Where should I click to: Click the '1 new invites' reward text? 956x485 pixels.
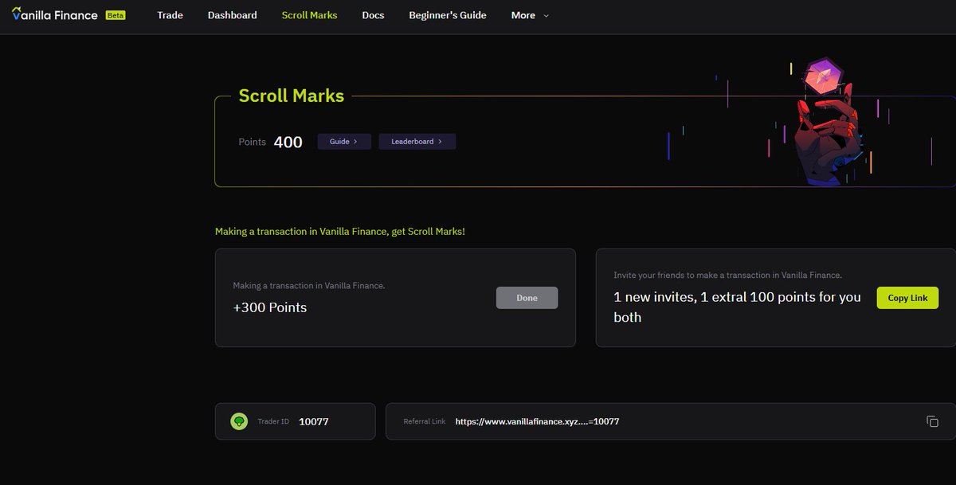pyautogui.click(x=737, y=307)
